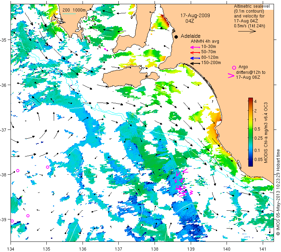Click the longitude axis label 140
The width and height of the screenshot is (281, 252).
pyautogui.click(x=227, y=249)
